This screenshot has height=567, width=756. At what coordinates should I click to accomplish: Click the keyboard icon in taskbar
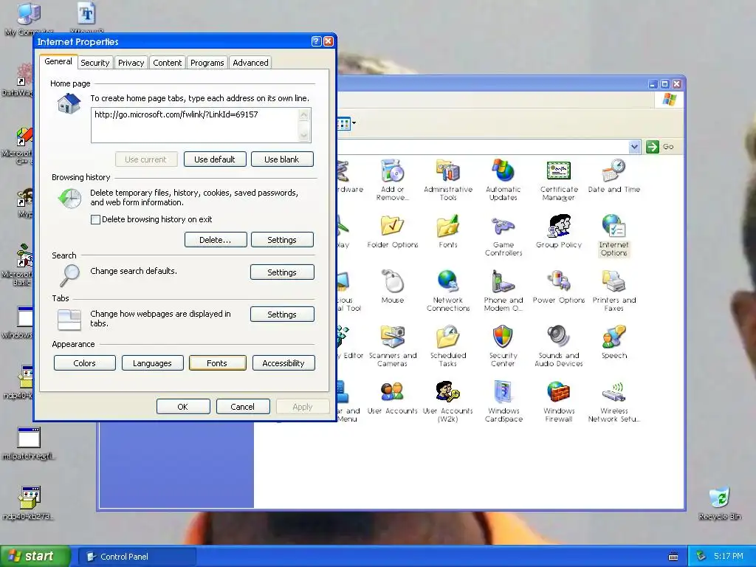[x=673, y=557]
